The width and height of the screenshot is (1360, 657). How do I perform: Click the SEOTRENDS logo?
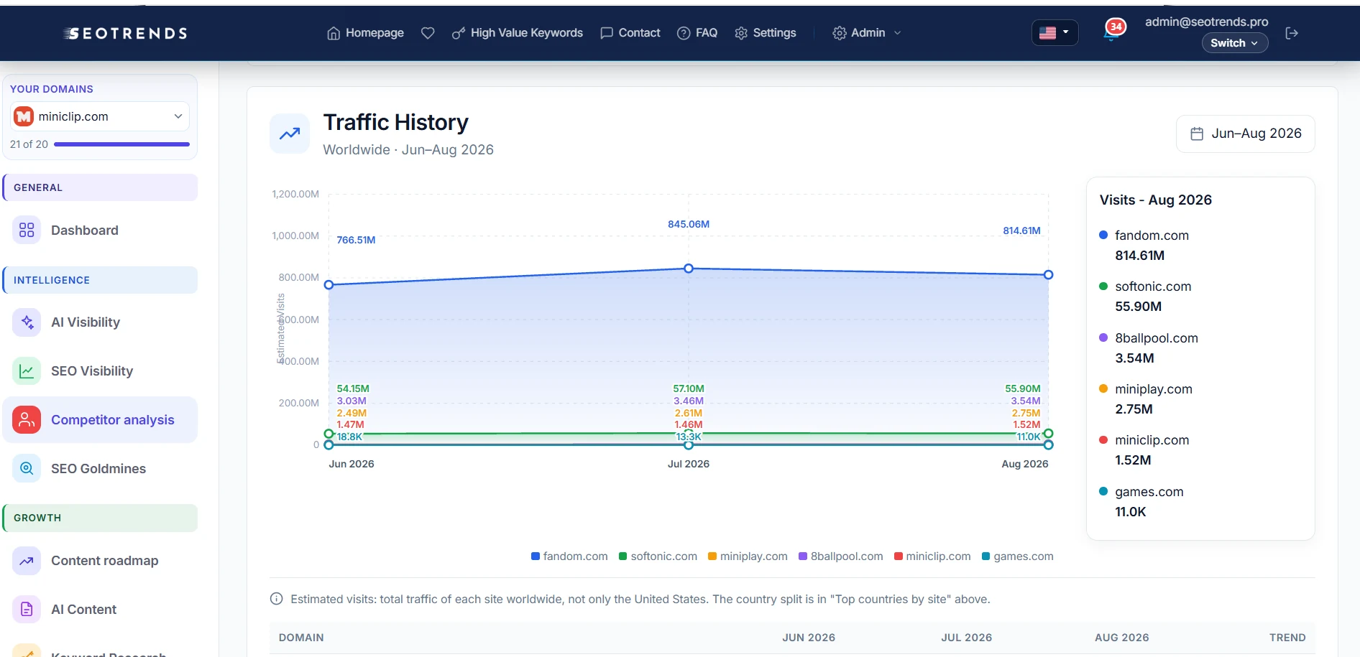click(125, 33)
